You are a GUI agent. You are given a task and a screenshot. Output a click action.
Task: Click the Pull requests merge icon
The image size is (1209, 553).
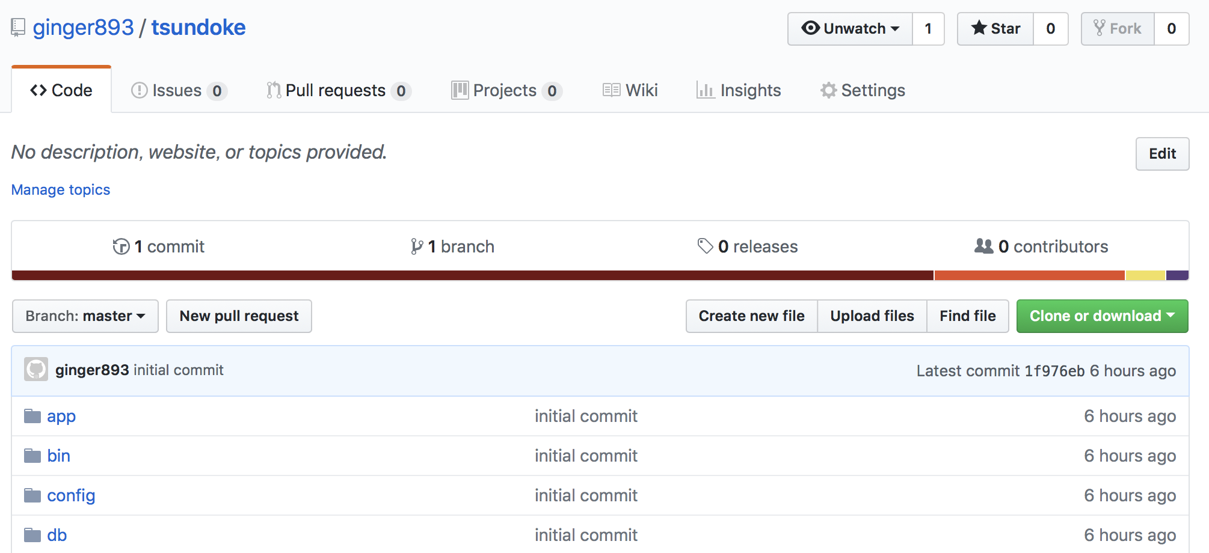[x=274, y=90]
